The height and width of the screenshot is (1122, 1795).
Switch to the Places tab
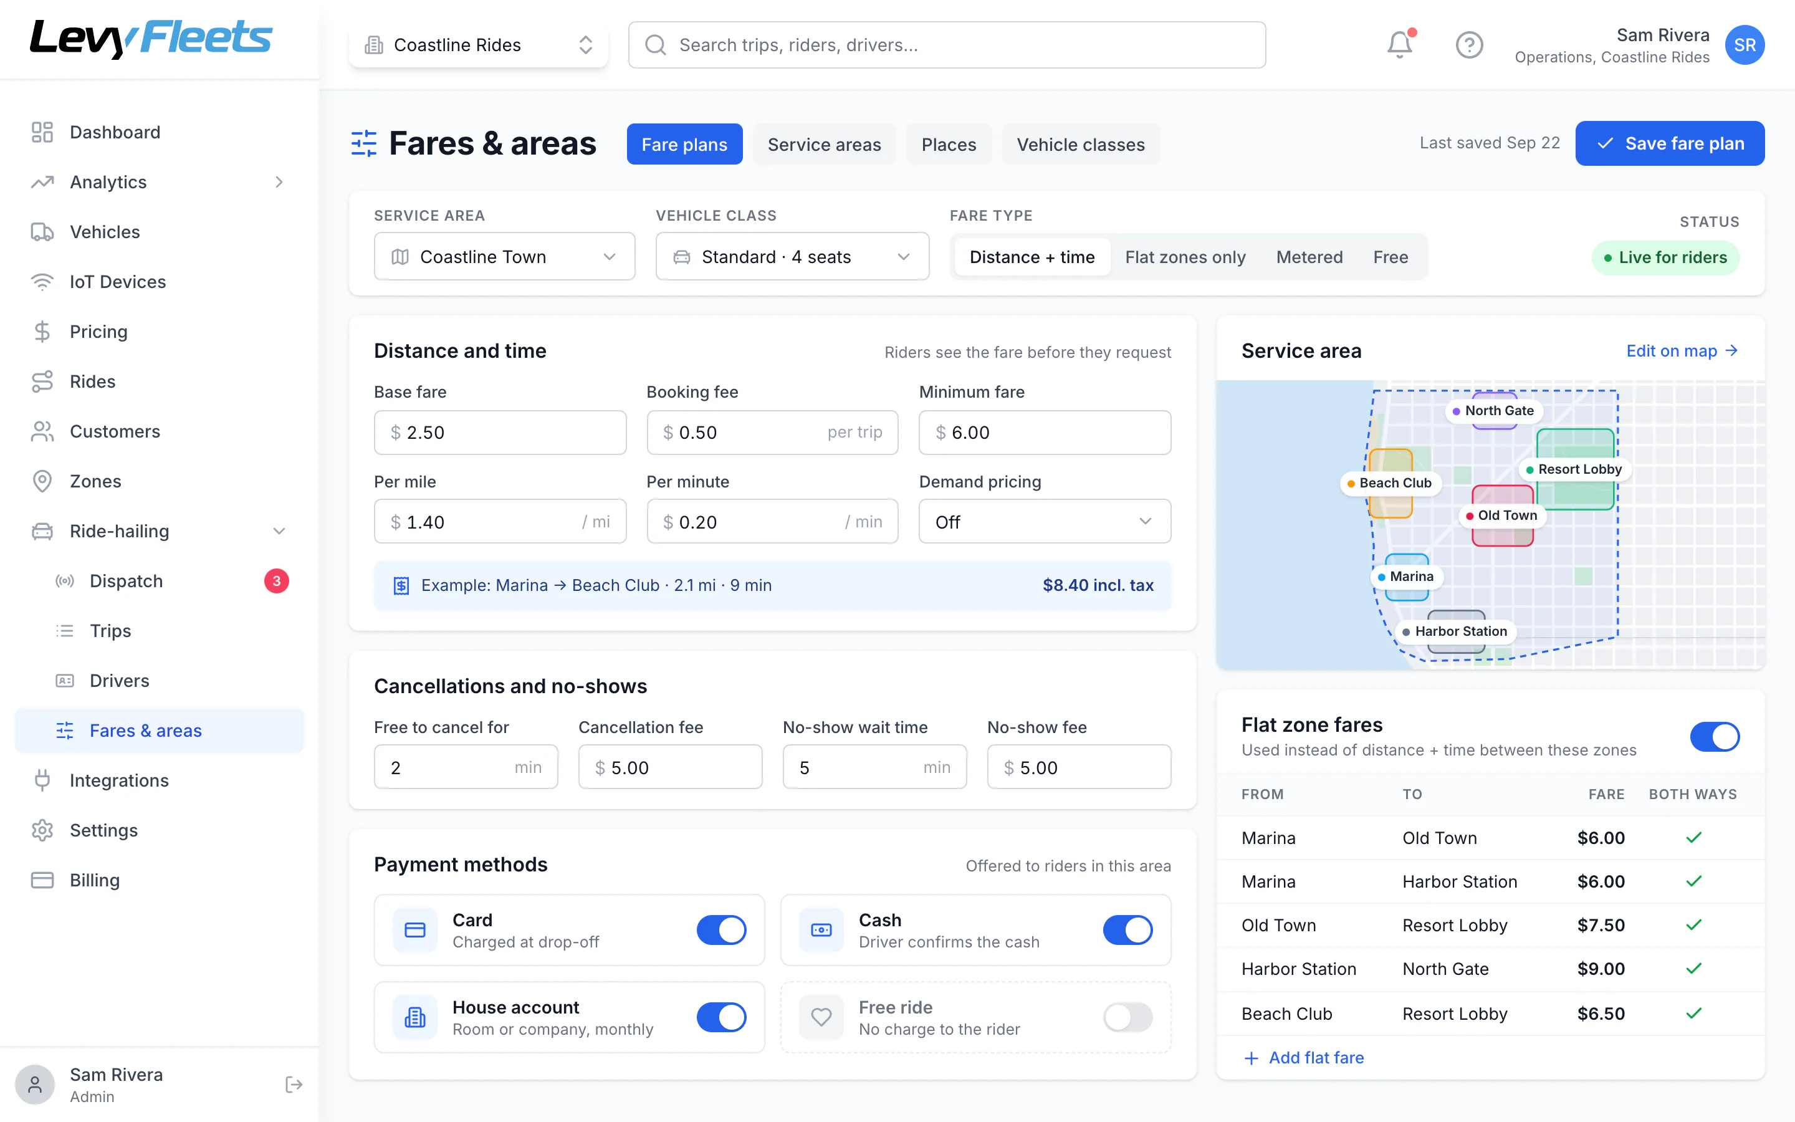point(949,144)
